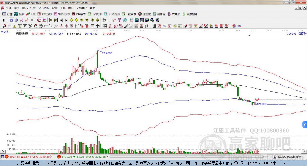Screen dimensions: 307x166
Task: Open the 公式选股 menu
Action: pos(44,8)
